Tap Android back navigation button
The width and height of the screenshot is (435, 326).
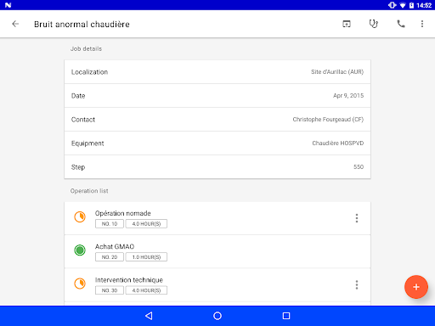149,316
